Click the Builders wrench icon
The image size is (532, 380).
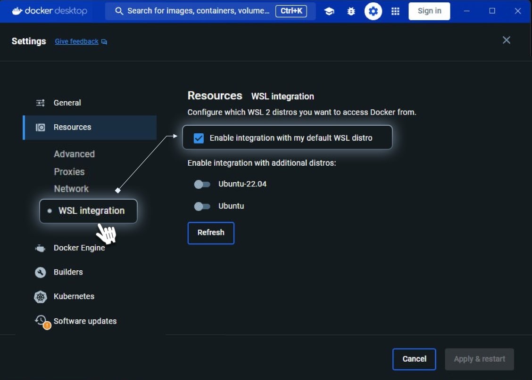(41, 272)
